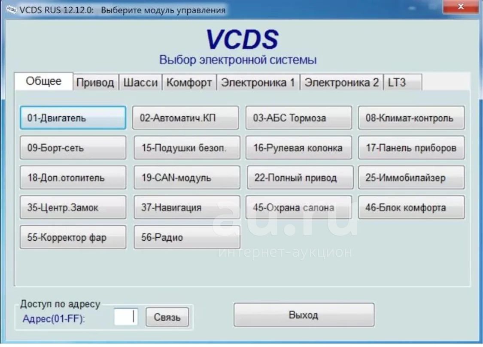
Task: Open the 37-Навигация module
Action: tap(187, 207)
